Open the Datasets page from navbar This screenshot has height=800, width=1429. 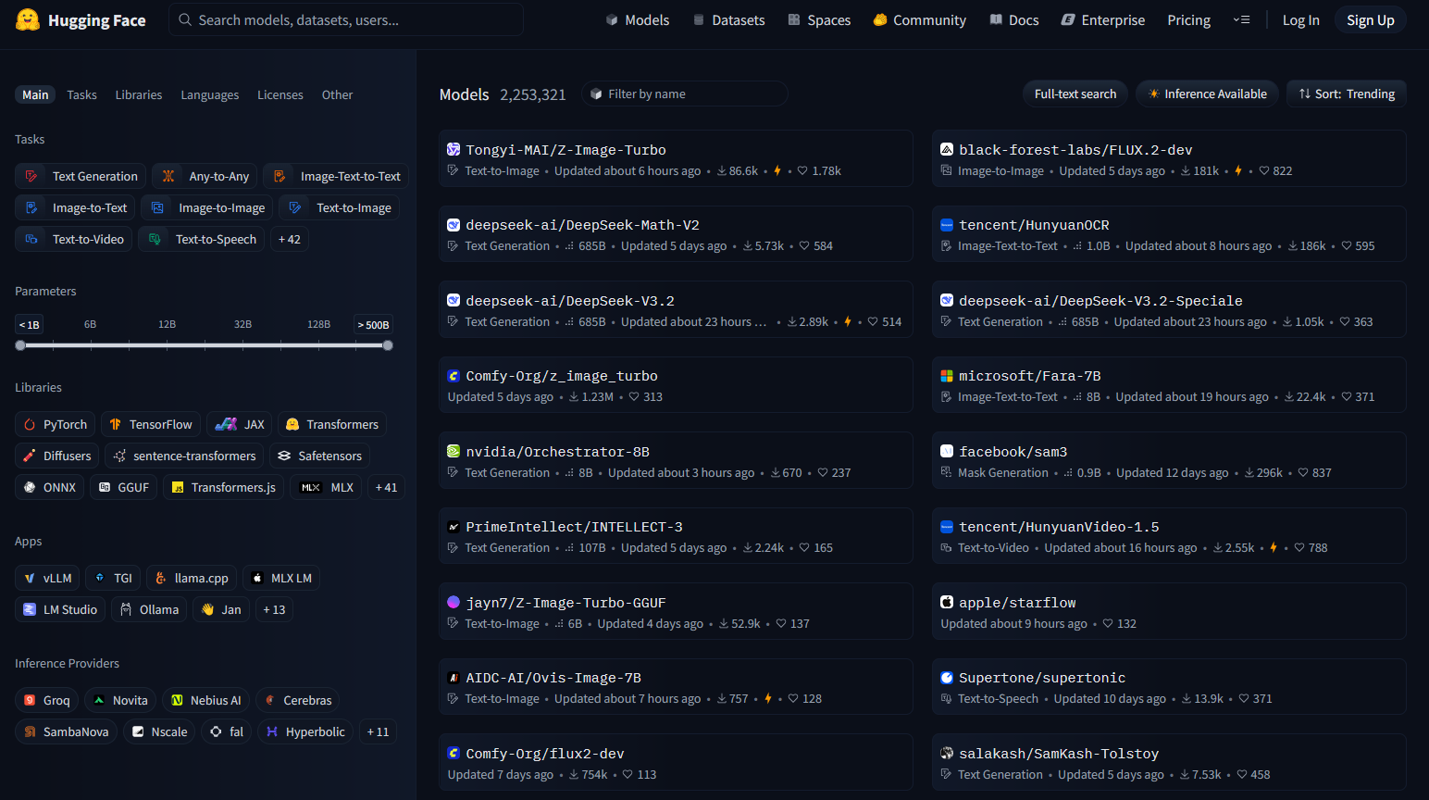728,20
